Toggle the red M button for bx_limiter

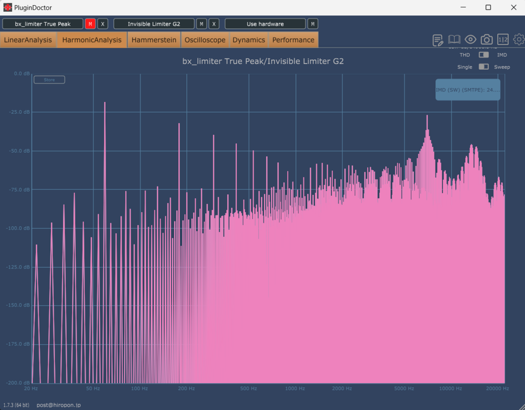pyautogui.click(x=90, y=24)
